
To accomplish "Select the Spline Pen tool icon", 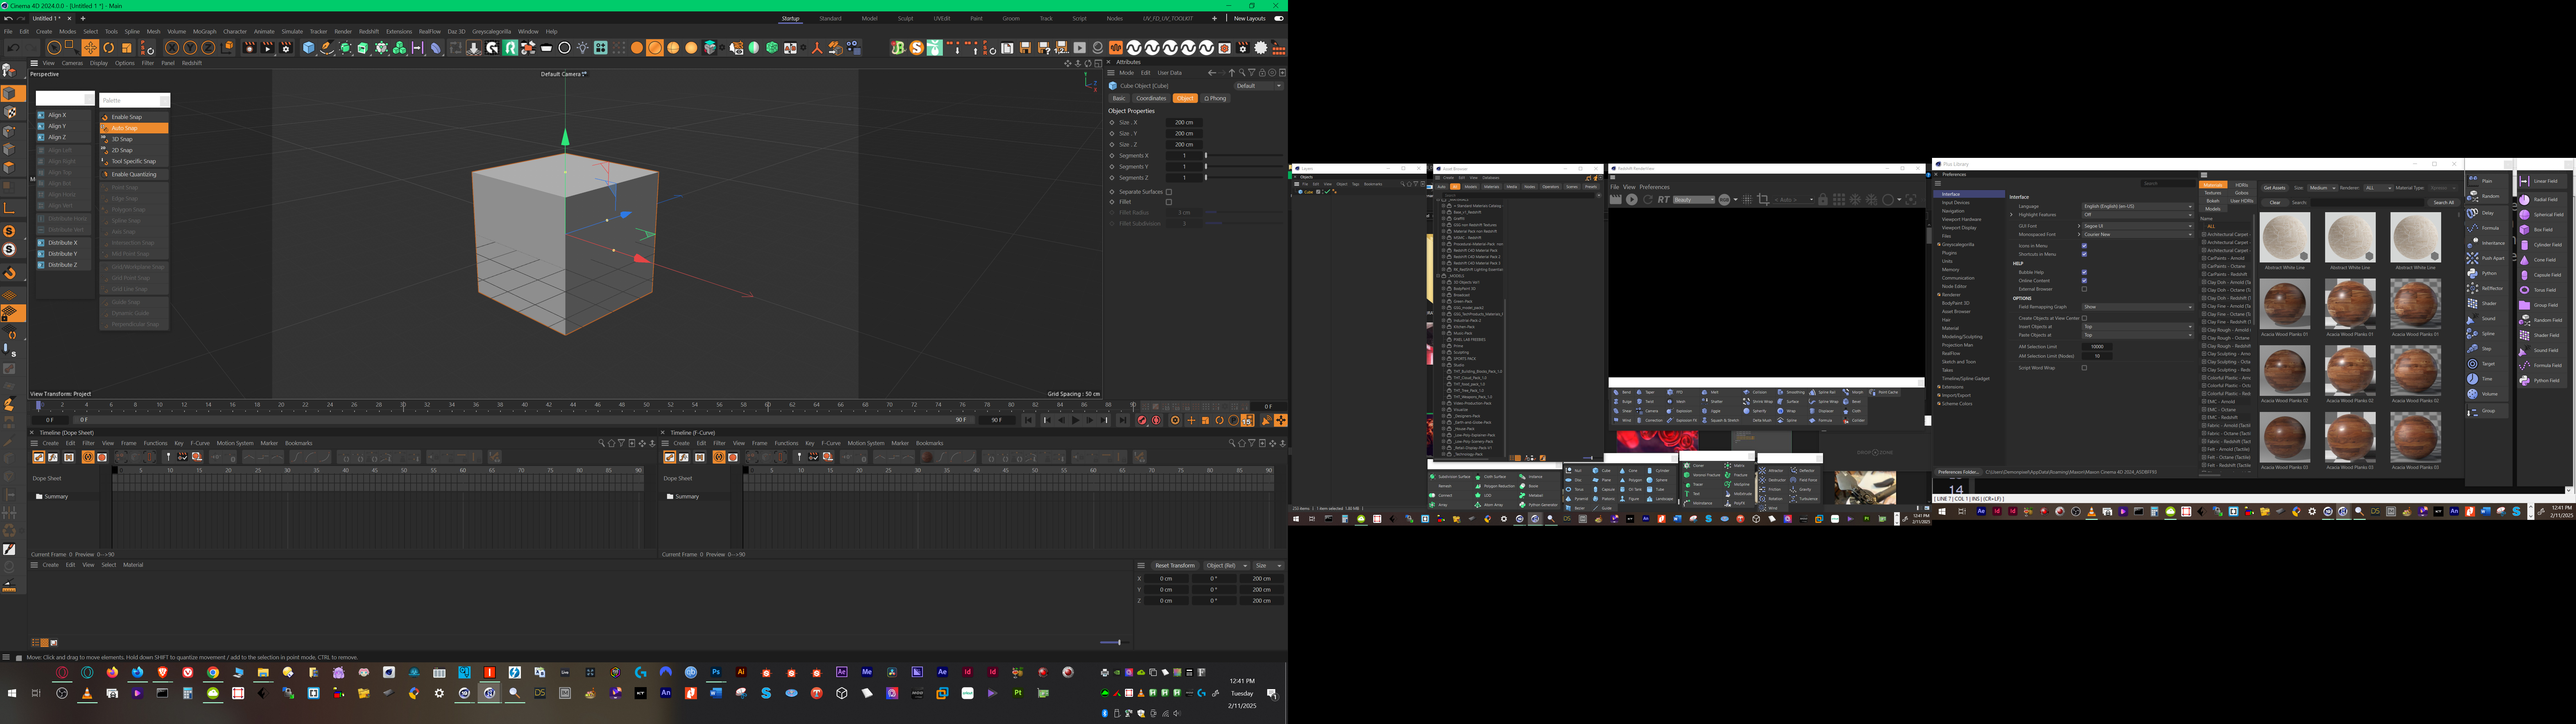I will click(x=327, y=48).
